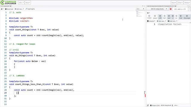Maximize the source editor pane
191x107 pixels.
[x=143, y=6]
